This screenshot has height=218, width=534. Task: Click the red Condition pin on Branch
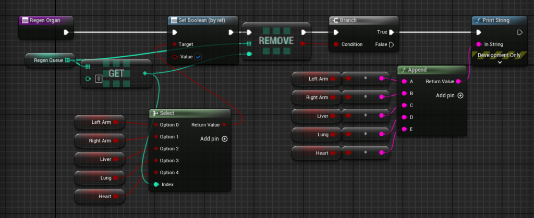tap(336, 44)
